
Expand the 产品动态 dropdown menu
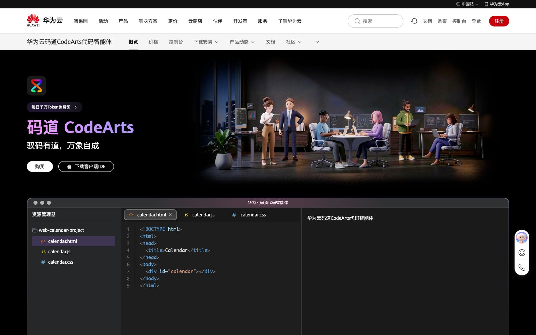pos(253,42)
